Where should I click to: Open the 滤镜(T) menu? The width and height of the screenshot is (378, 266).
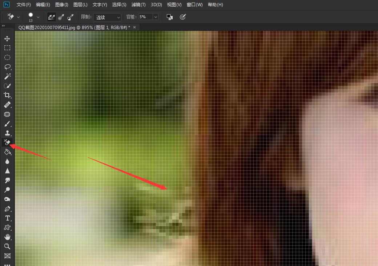tap(138, 5)
